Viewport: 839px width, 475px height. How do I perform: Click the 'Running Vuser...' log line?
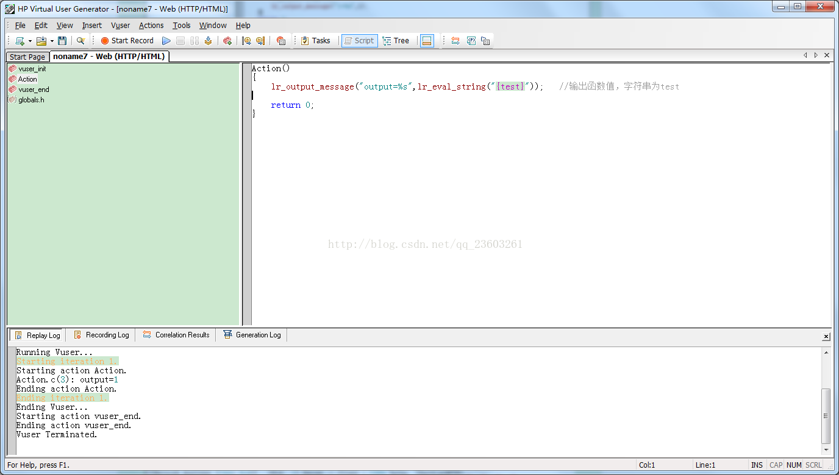coord(54,352)
